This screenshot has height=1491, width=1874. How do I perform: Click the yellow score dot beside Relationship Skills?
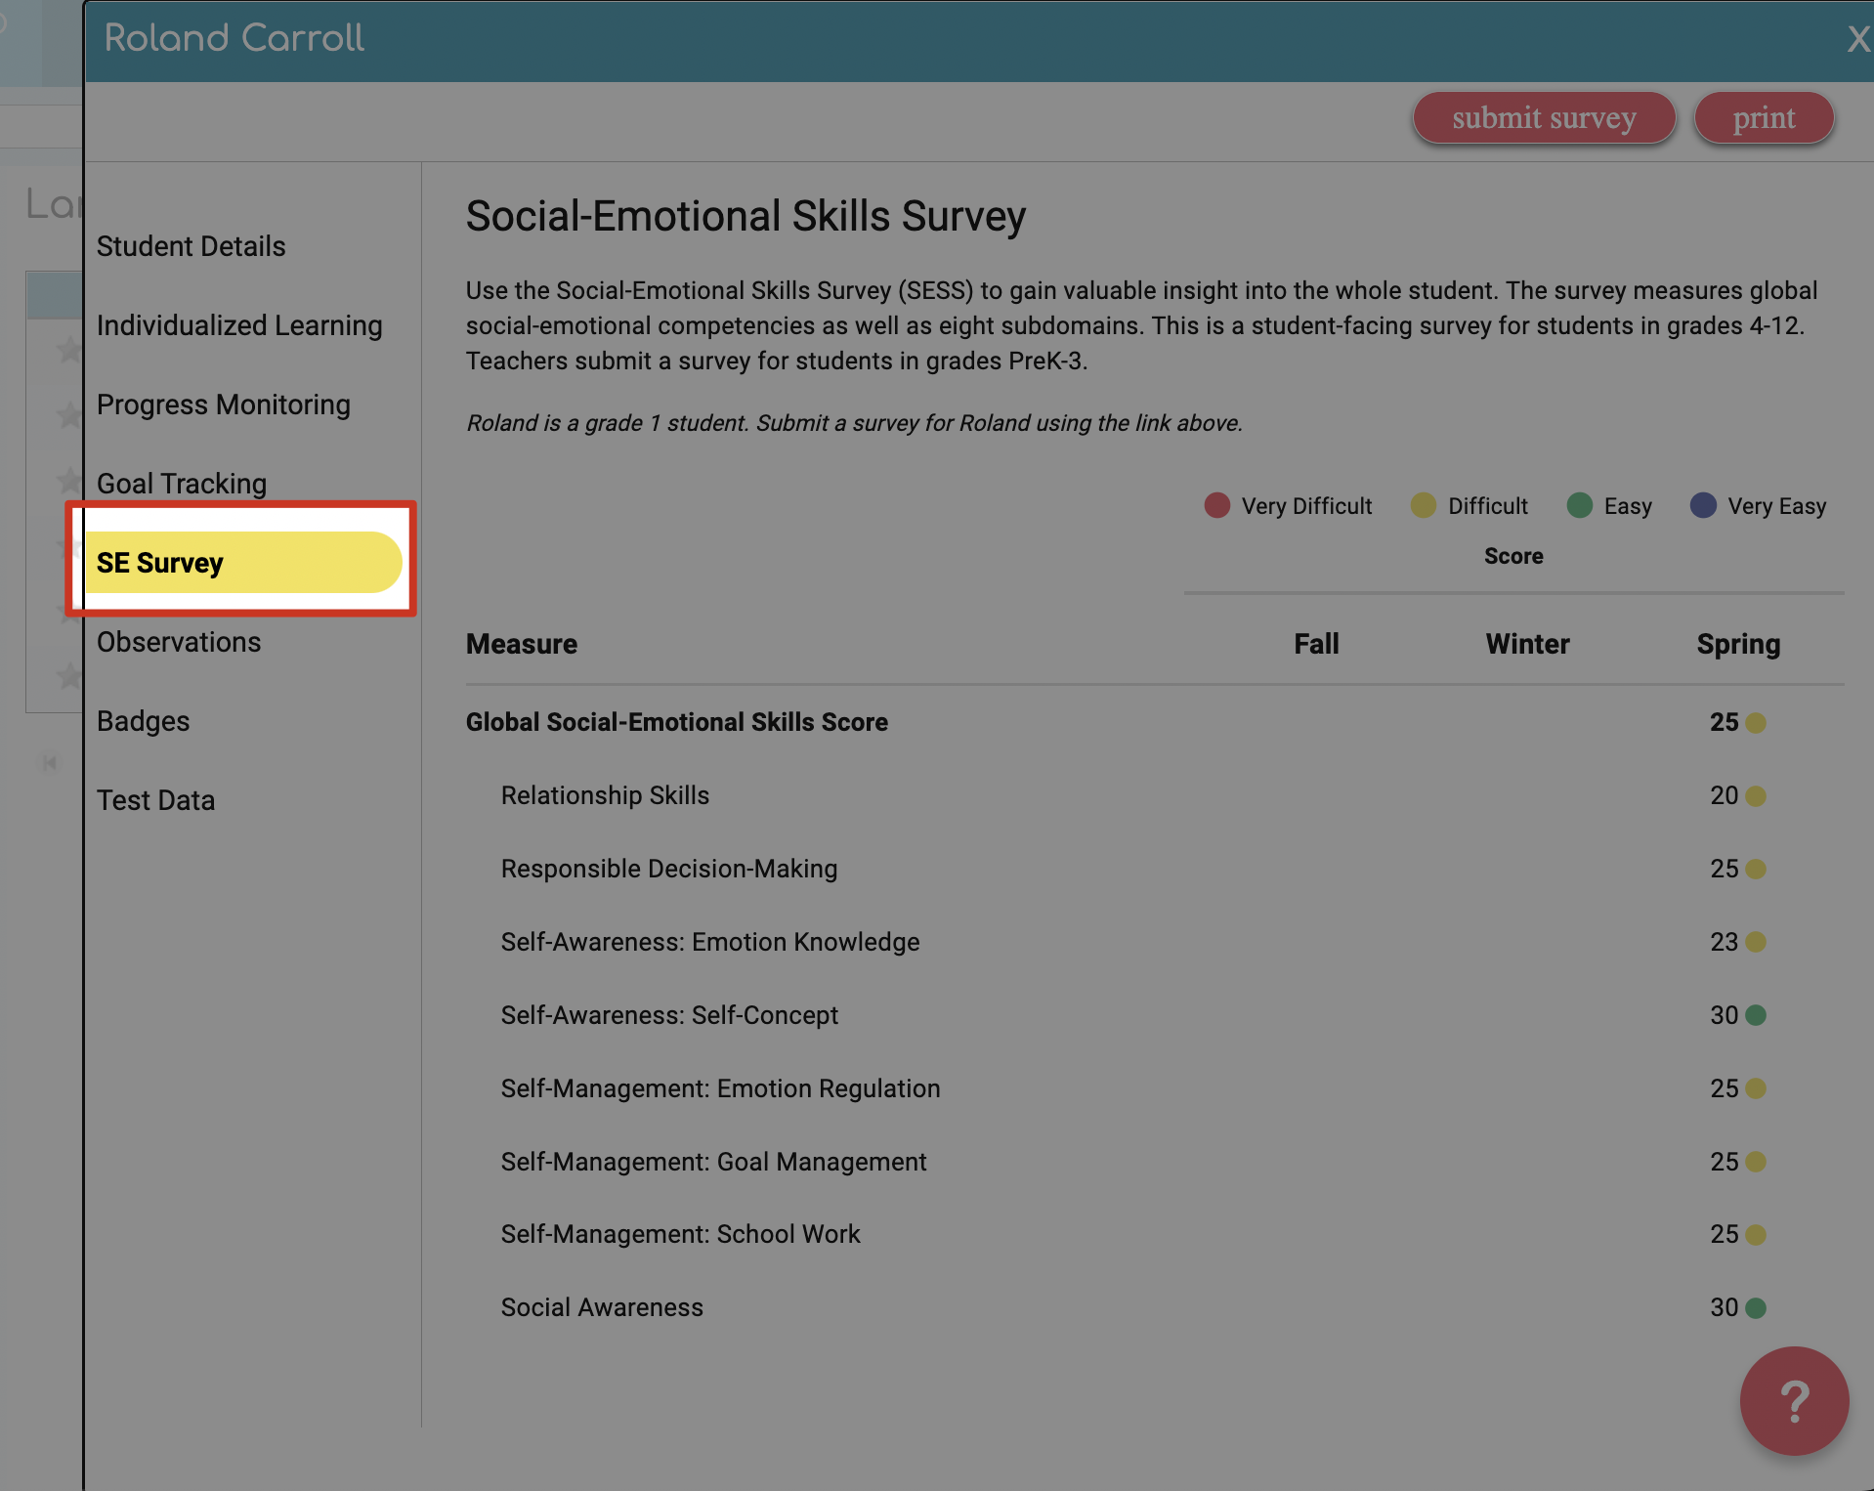pyautogui.click(x=1755, y=795)
